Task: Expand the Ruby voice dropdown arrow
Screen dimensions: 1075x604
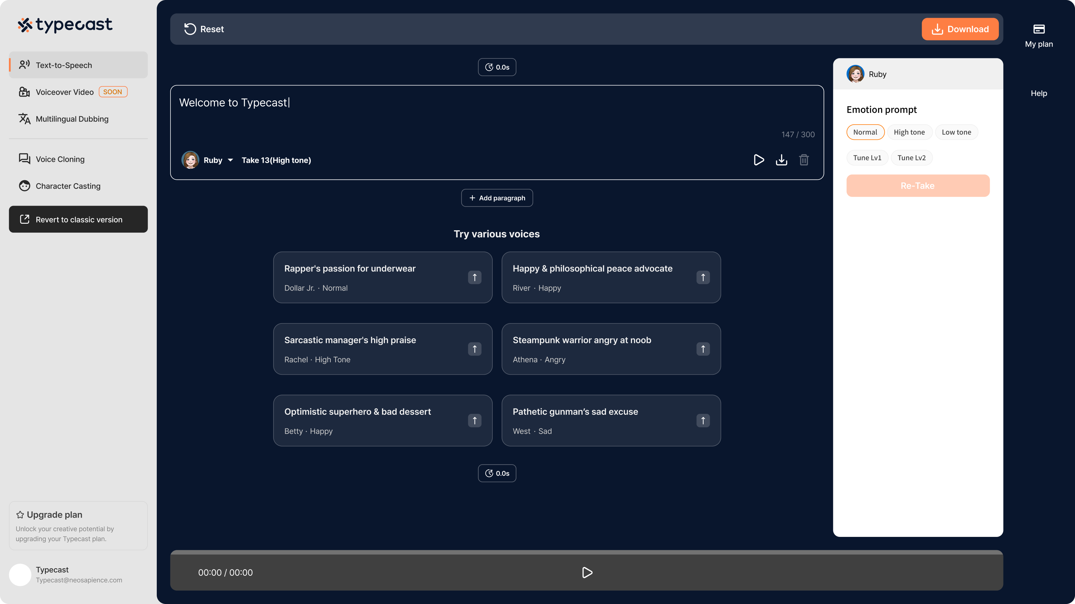Action: (230, 160)
